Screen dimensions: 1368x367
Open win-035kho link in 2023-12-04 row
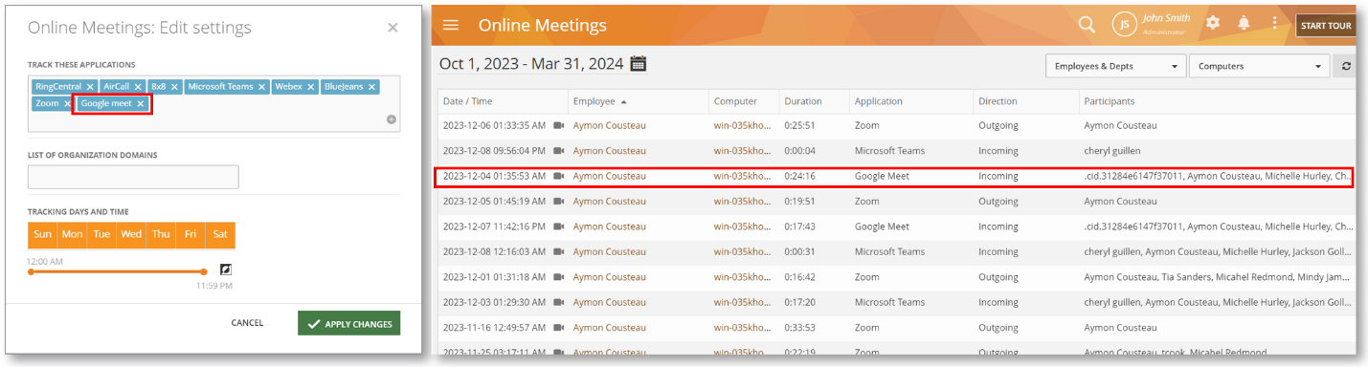point(742,176)
